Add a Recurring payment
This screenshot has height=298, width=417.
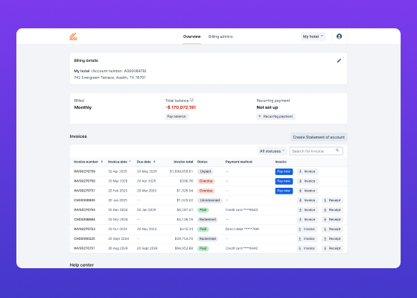pos(276,116)
